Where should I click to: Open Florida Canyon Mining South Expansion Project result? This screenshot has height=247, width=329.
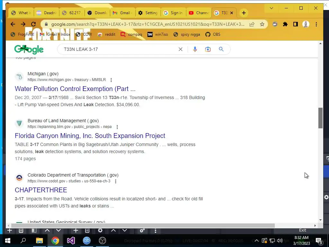click(90, 136)
